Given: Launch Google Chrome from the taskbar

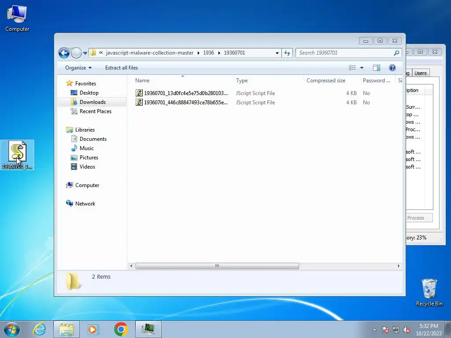Looking at the screenshot, I should pos(121,329).
